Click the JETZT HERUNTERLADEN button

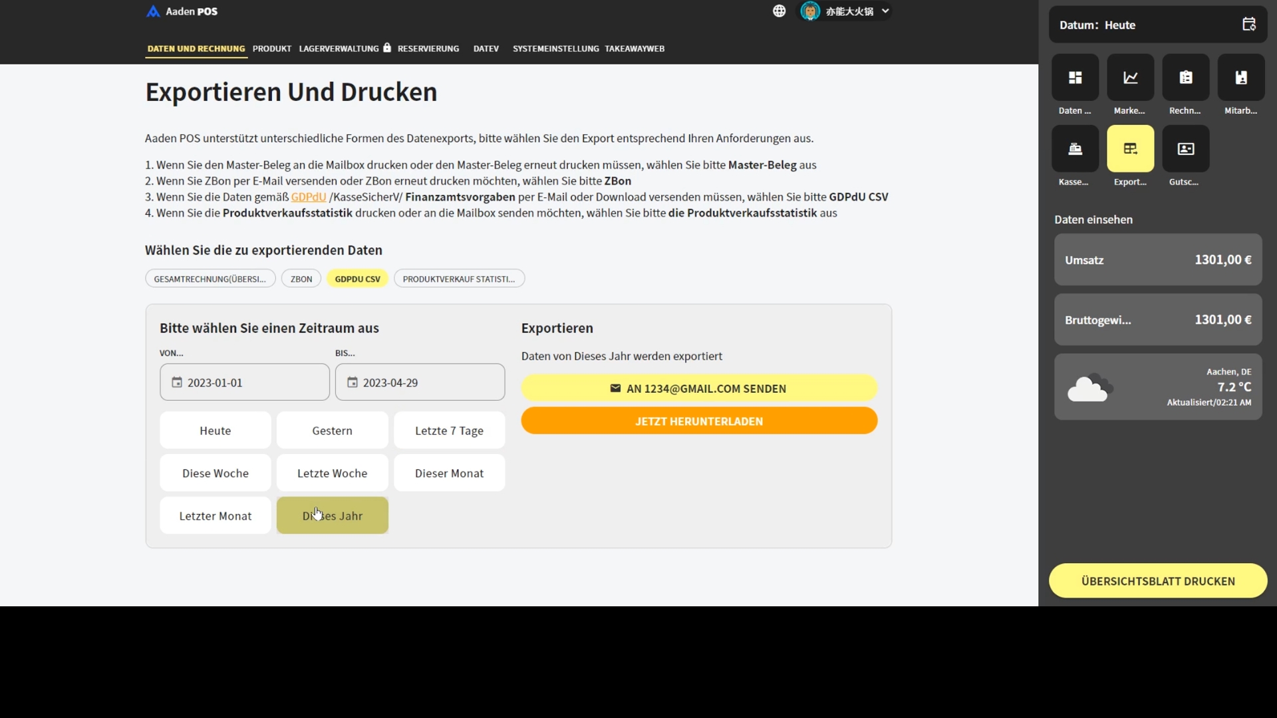[698, 421]
